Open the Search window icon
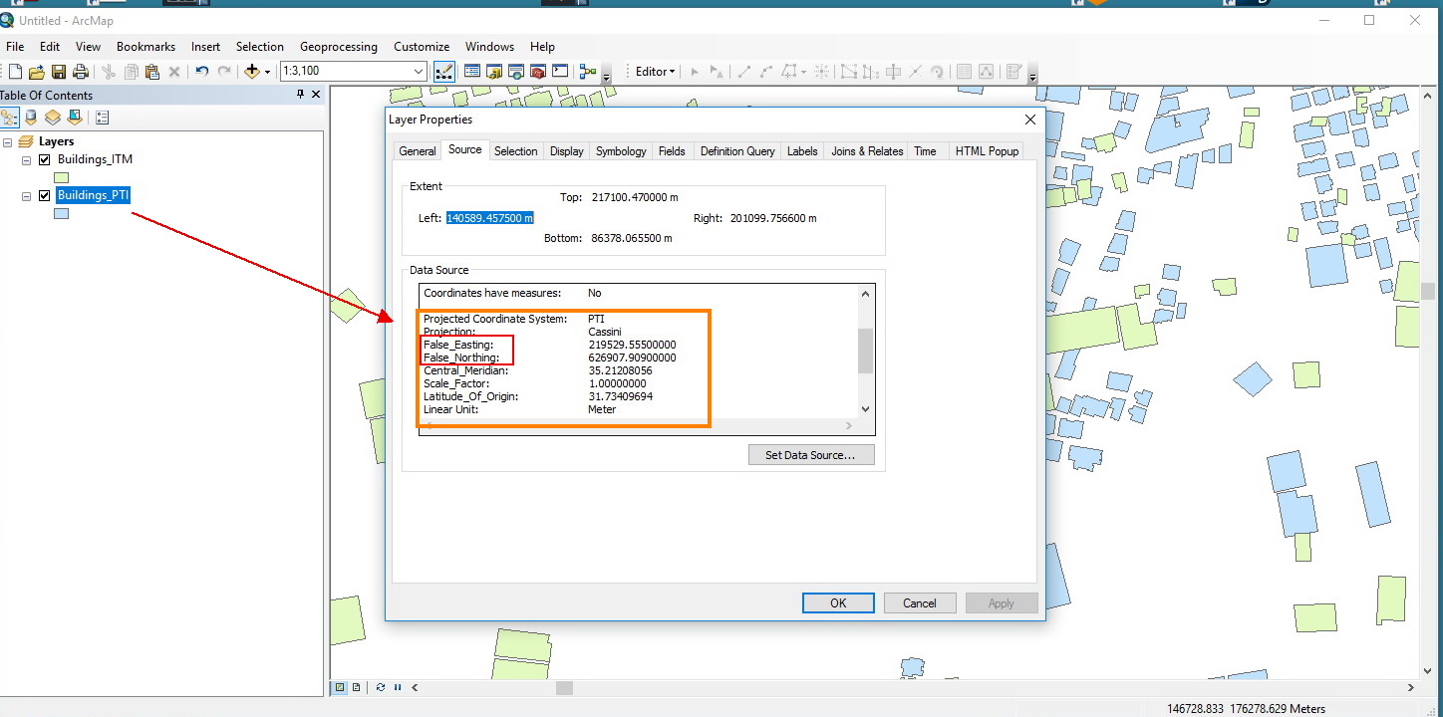Screen dimensions: 1443x717 516,72
